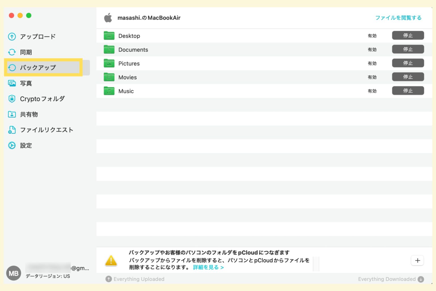Click the Apple logo icon beside MacBookAir
The height and width of the screenshot is (291, 436).
point(108,18)
